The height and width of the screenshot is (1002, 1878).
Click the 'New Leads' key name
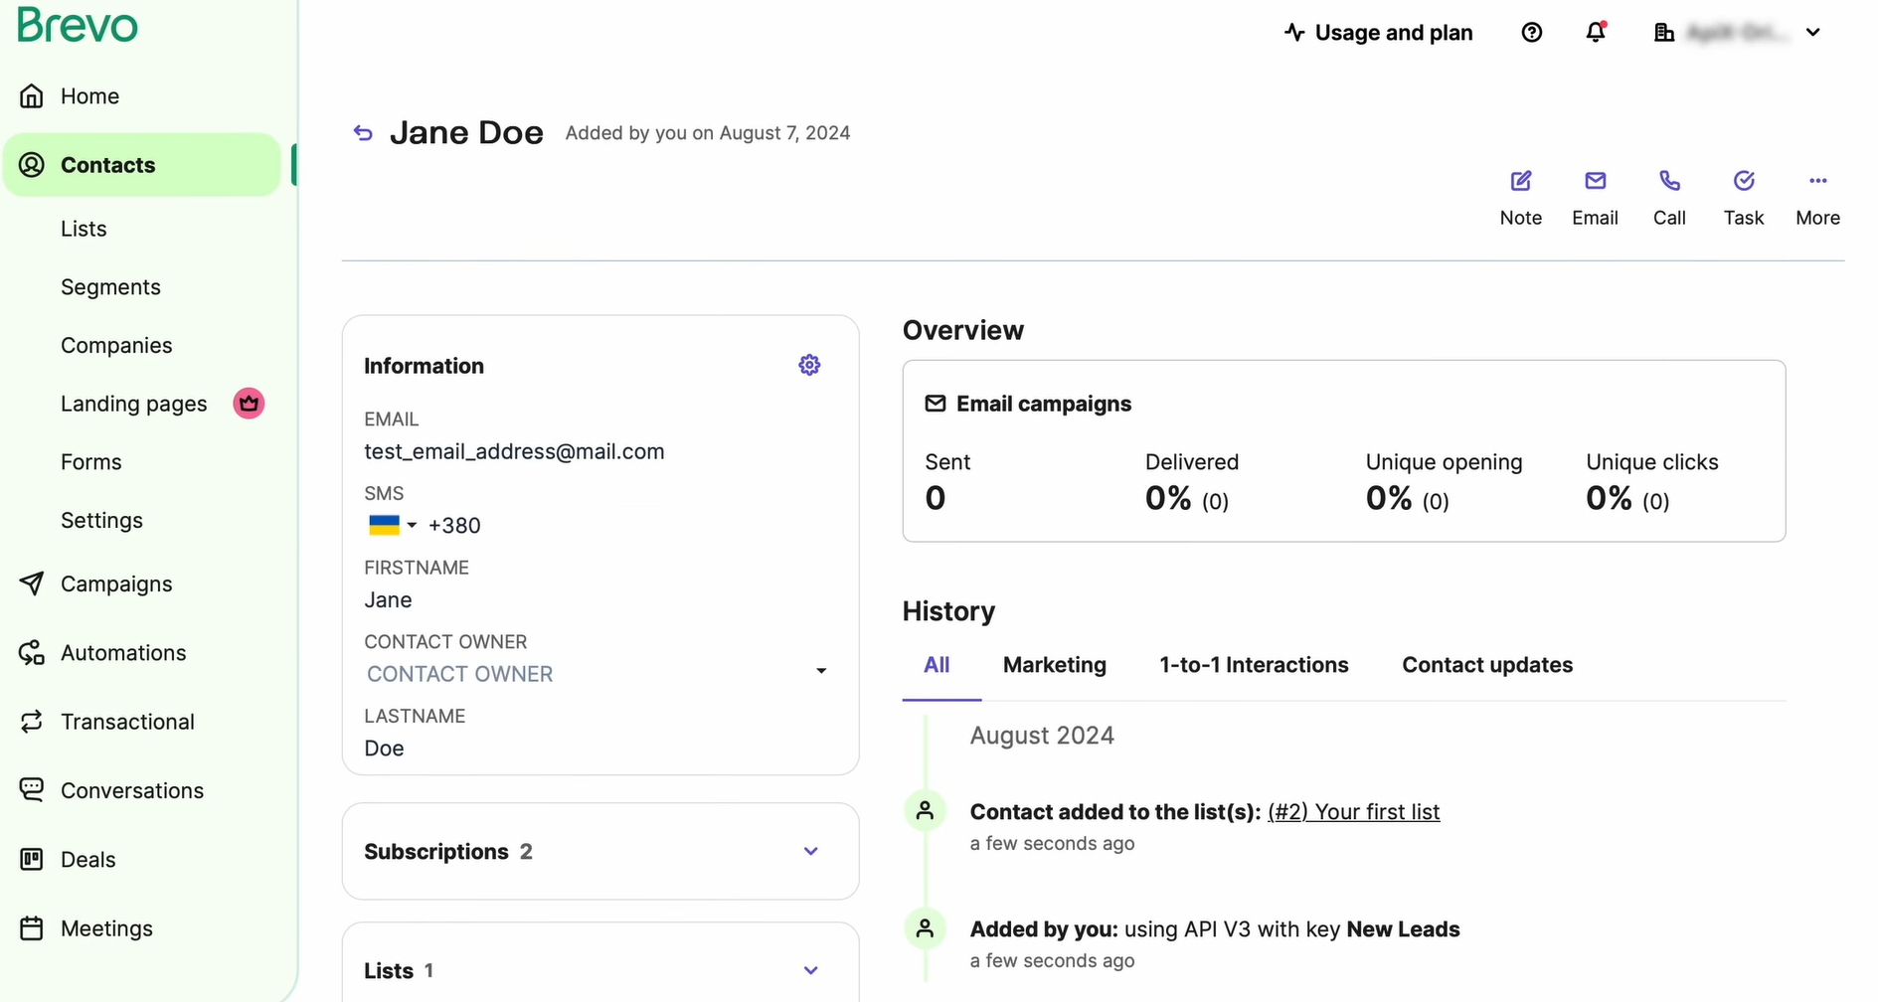(x=1403, y=929)
